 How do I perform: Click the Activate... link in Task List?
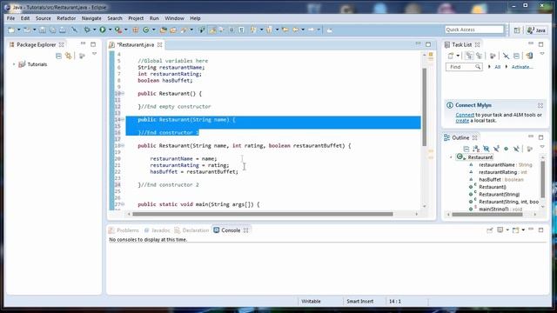pyautogui.click(x=522, y=67)
